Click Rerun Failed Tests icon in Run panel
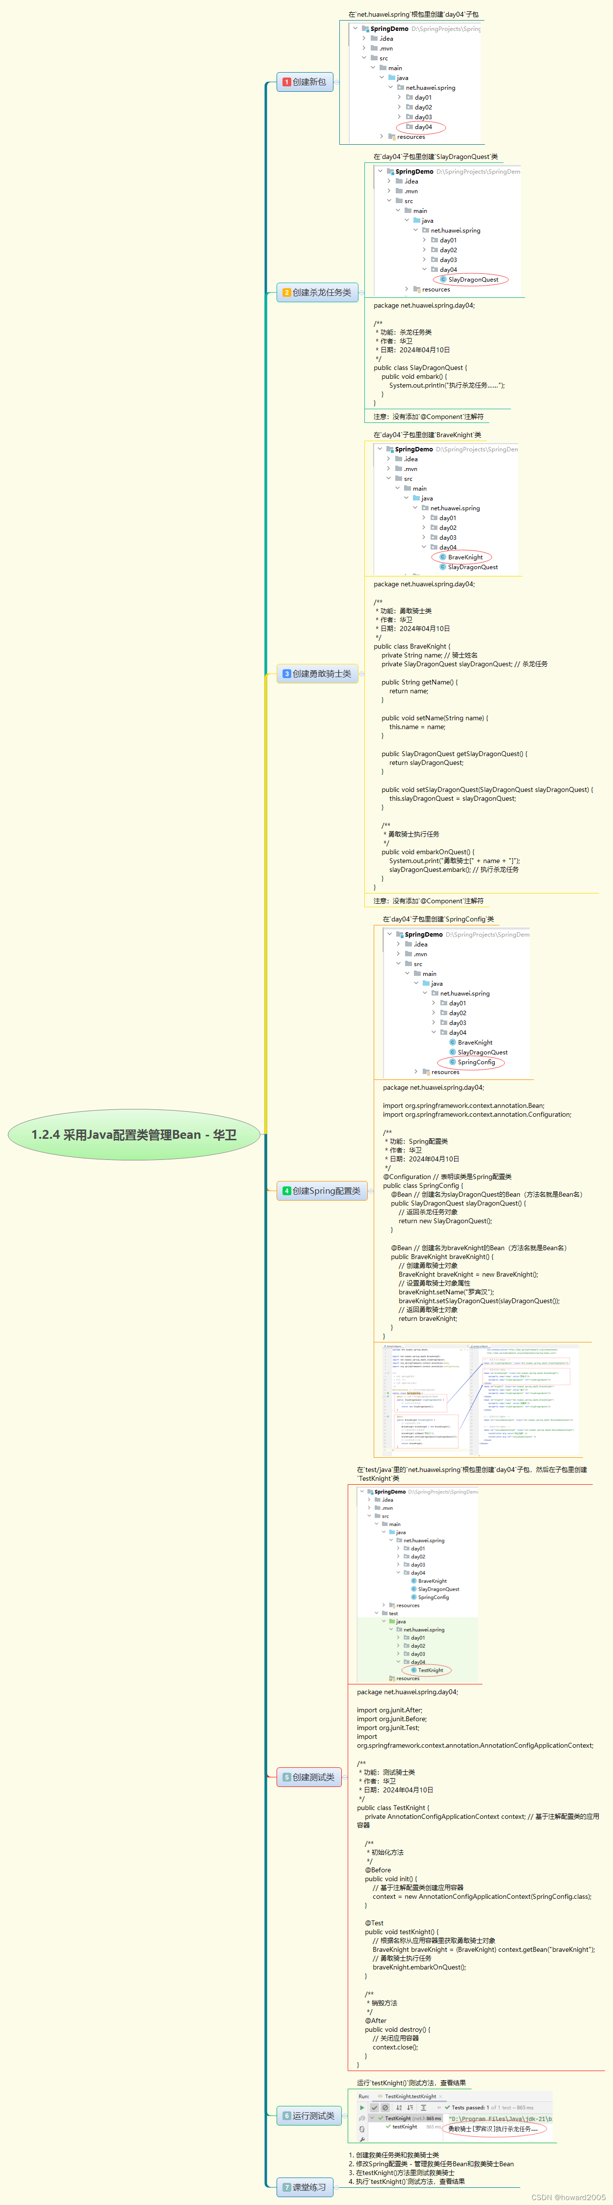Screen dimensions: 613x2205 pos(361,2119)
